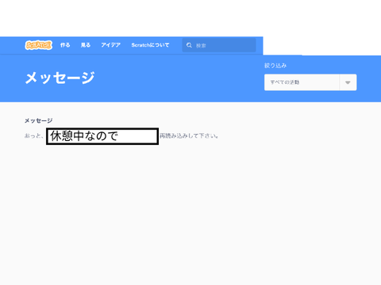Open the Scratchについて menu item

click(x=150, y=45)
